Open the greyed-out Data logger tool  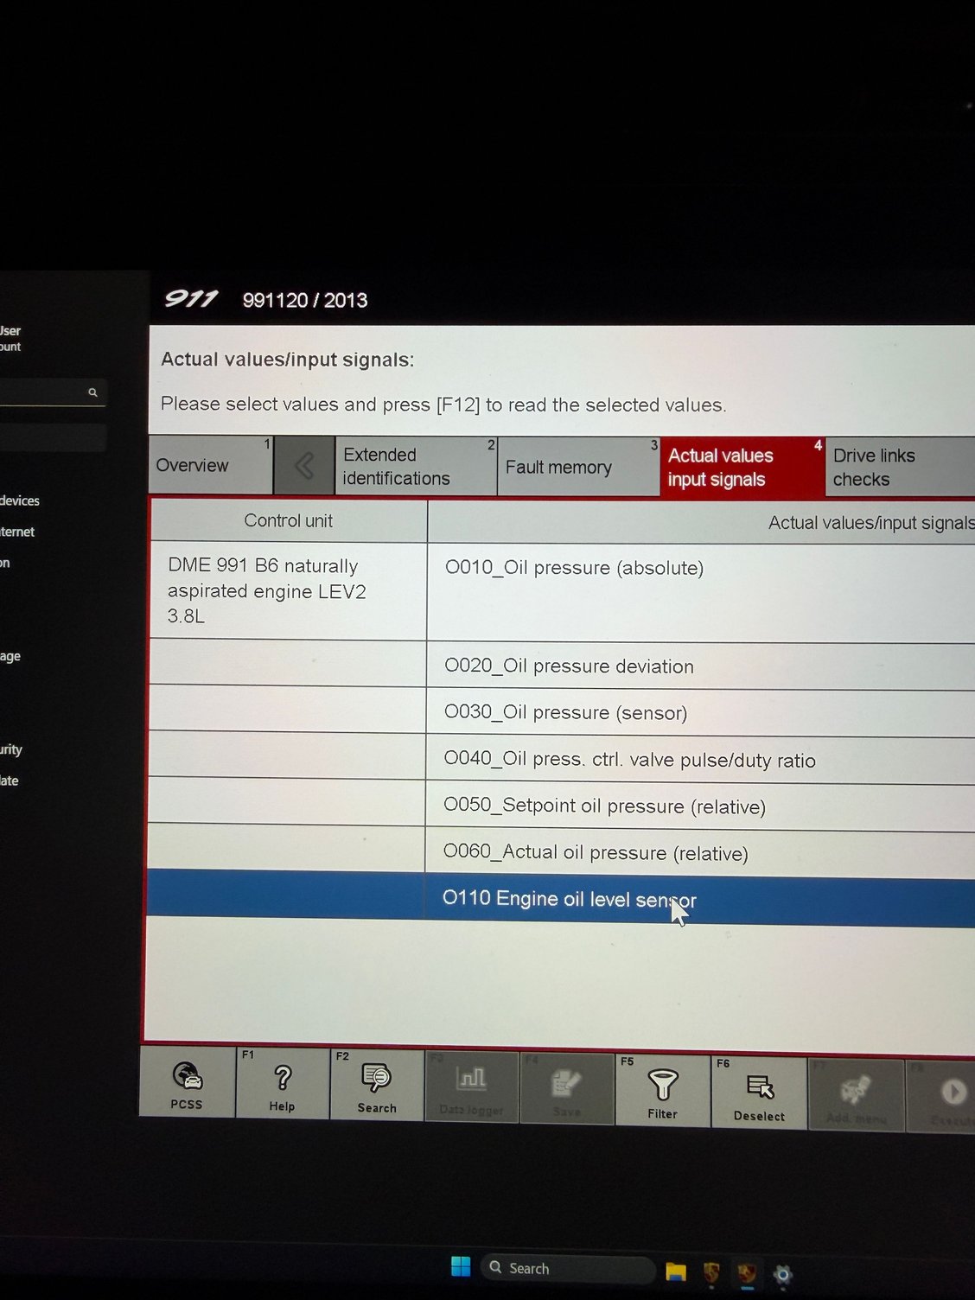(x=471, y=1088)
